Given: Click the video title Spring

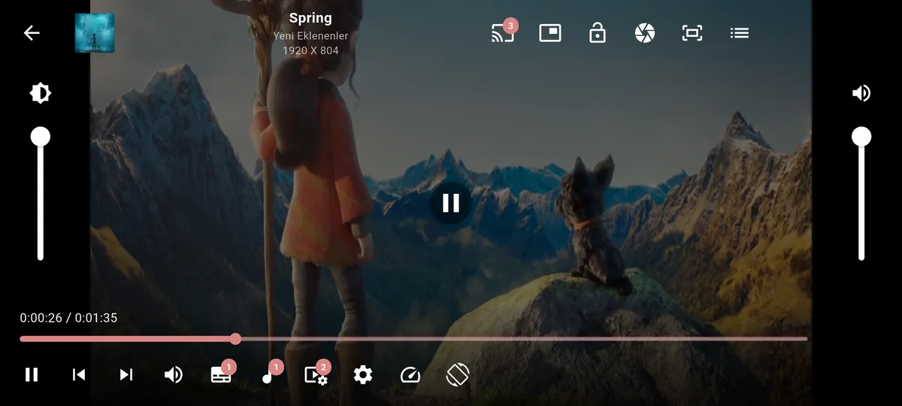Looking at the screenshot, I should pyautogui.click(x=310, y=18).
